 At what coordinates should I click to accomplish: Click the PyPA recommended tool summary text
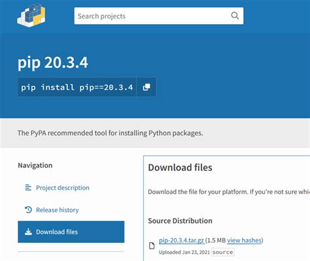click(x=111, y=133)
